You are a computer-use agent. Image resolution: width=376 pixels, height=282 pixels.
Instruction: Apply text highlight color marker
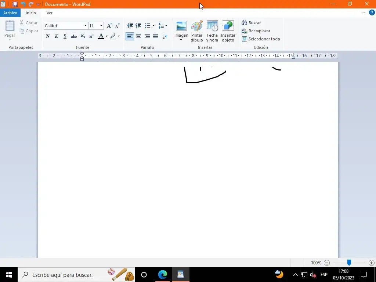coord(113,36)
